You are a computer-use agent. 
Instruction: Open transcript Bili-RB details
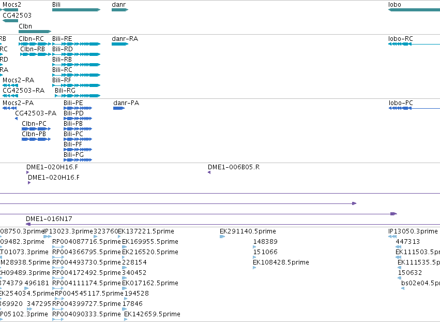coord(77,65)
